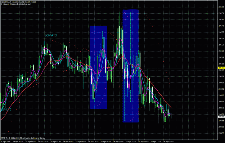Click the white 204.68 current price tag

[x=221, y=117]
